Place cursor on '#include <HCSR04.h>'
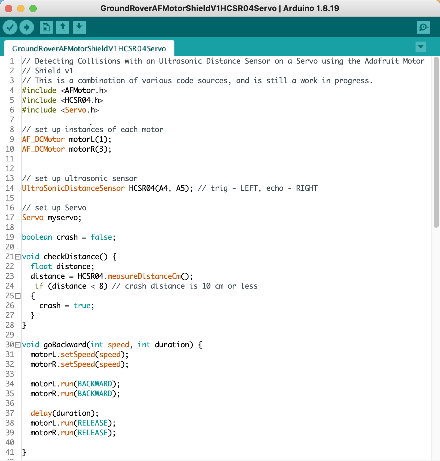This screenshot has width=440, height=461. click(x=62, y=100)
